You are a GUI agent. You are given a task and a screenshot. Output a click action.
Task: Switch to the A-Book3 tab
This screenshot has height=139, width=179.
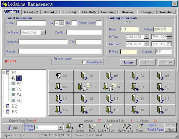coord(50,12)
